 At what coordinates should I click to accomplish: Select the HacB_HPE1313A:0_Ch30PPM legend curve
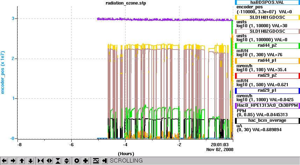tap(267, 106)
